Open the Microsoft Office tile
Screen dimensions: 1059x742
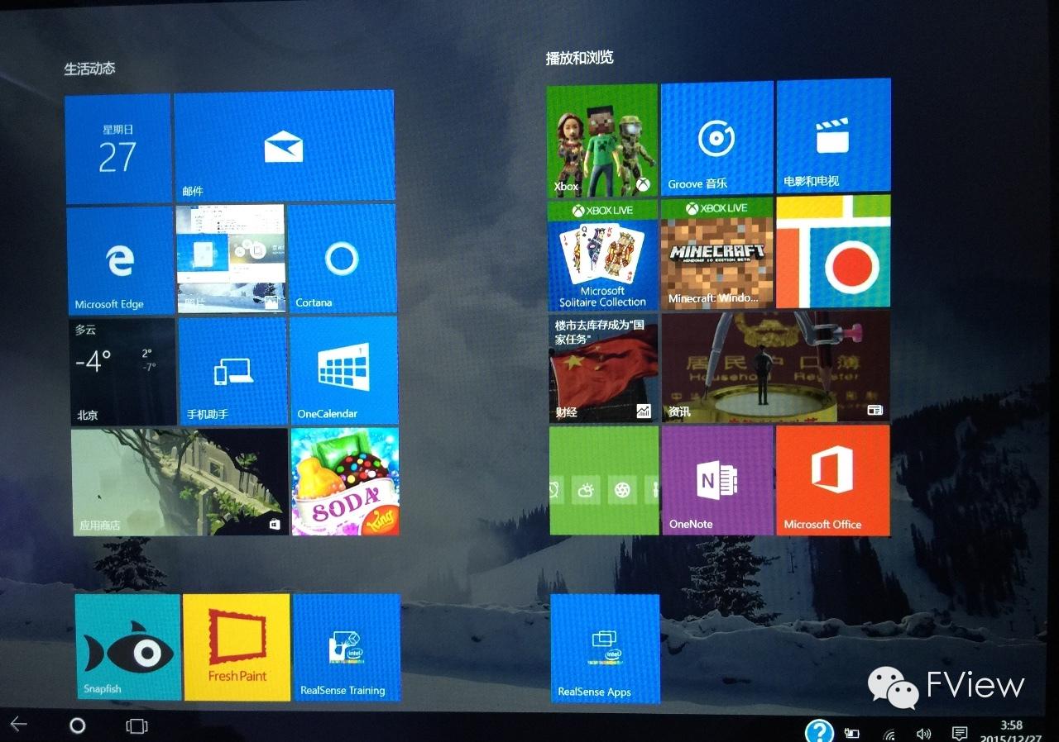pyautogui.click(x=833, y=480)
